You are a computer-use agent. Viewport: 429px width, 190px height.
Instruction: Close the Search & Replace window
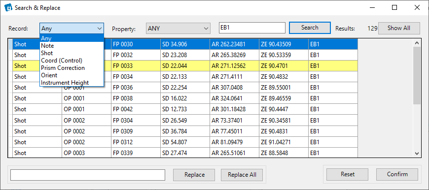417,8
